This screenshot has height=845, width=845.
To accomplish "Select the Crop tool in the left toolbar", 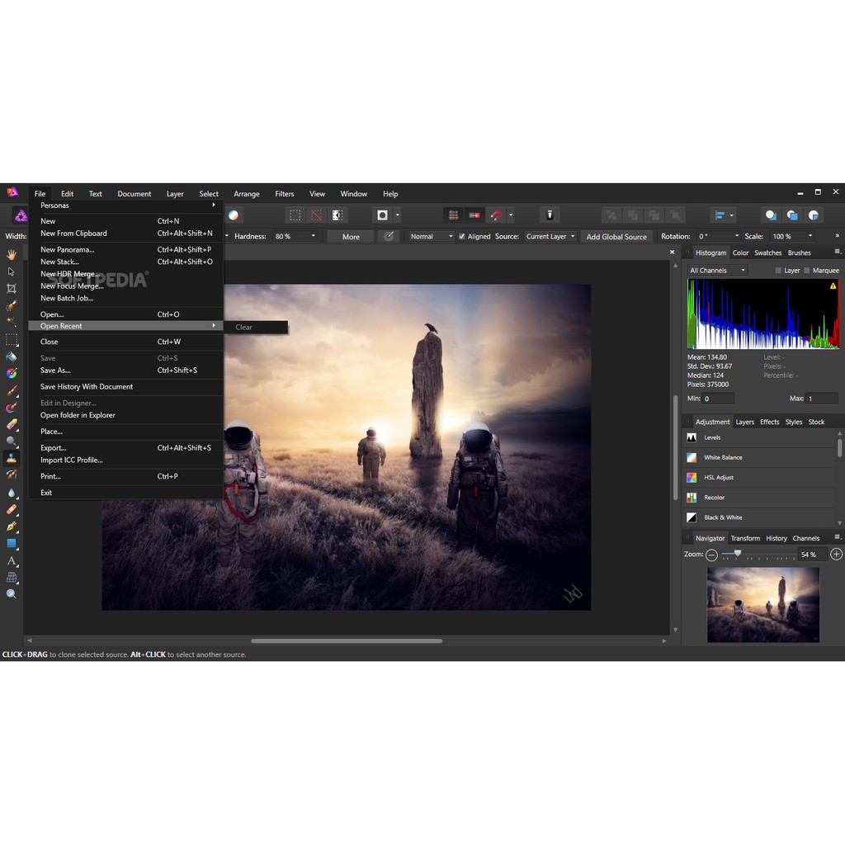I will coord(12,288).
